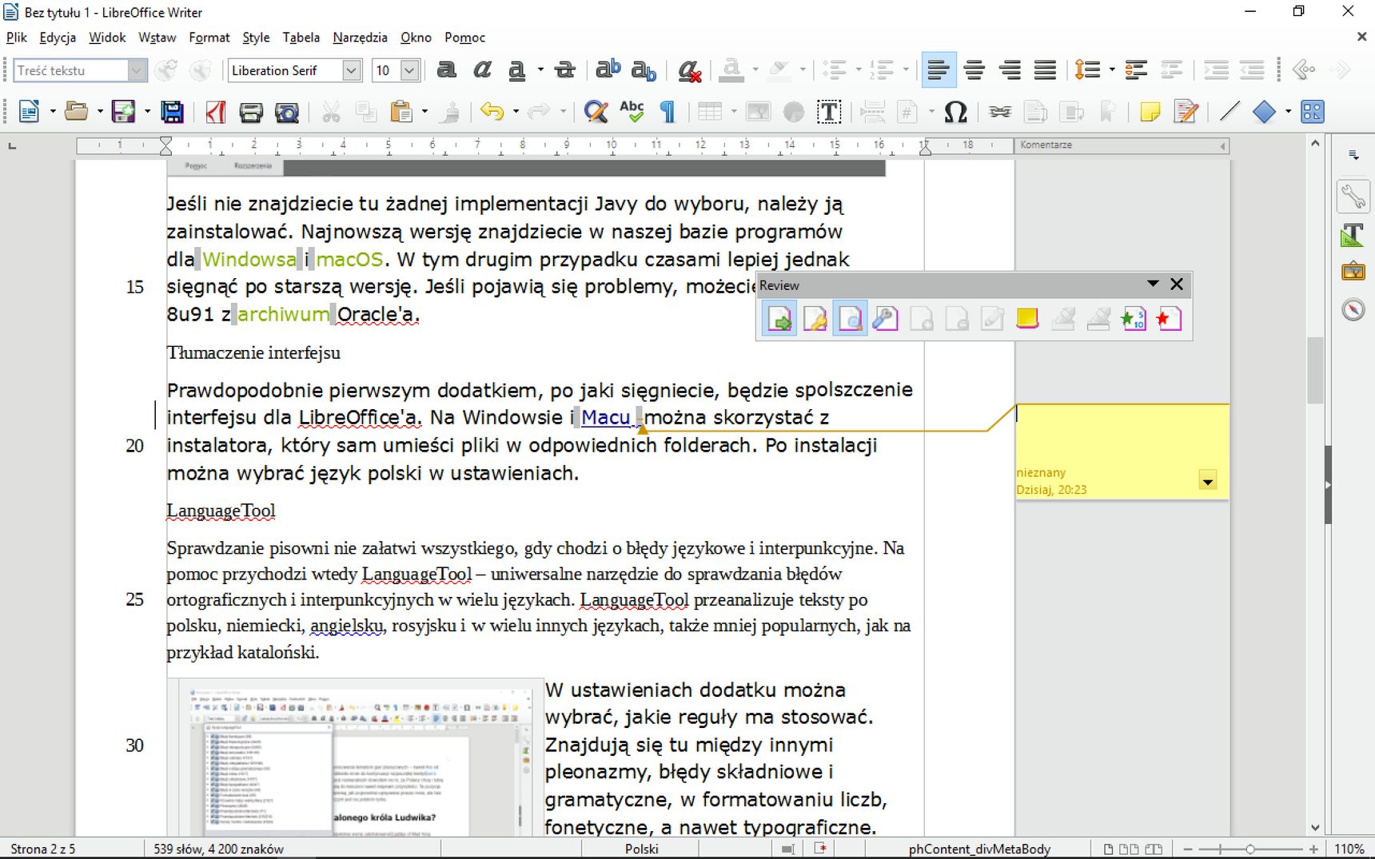Follow the archiwum hyperlink
This screenshot has width=1375, height=859.
click(283, 314)
